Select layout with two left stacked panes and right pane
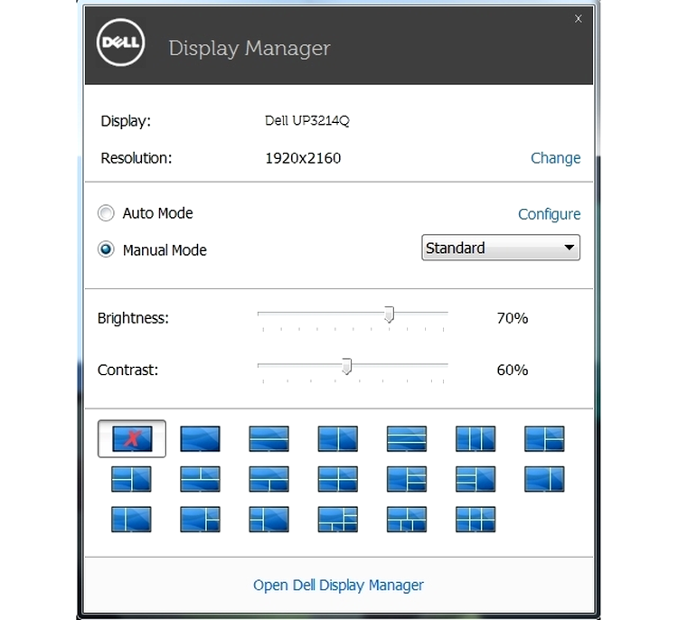This screenshot has width=678, height=620. coord(131,479)
